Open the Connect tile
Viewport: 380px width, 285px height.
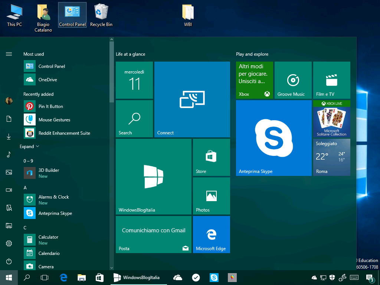(192, 99)
